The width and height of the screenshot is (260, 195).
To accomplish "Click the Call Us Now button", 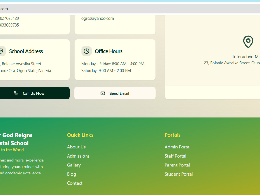I will 35,93.
